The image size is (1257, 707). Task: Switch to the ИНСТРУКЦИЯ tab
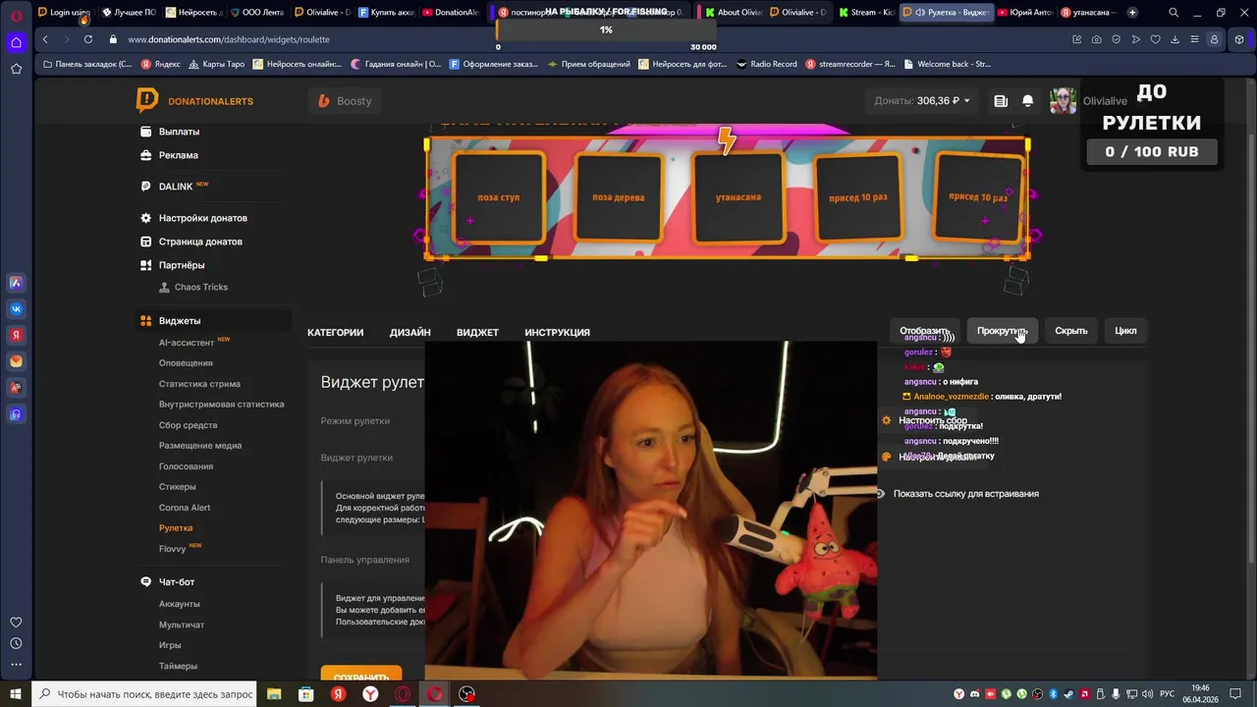557,333
